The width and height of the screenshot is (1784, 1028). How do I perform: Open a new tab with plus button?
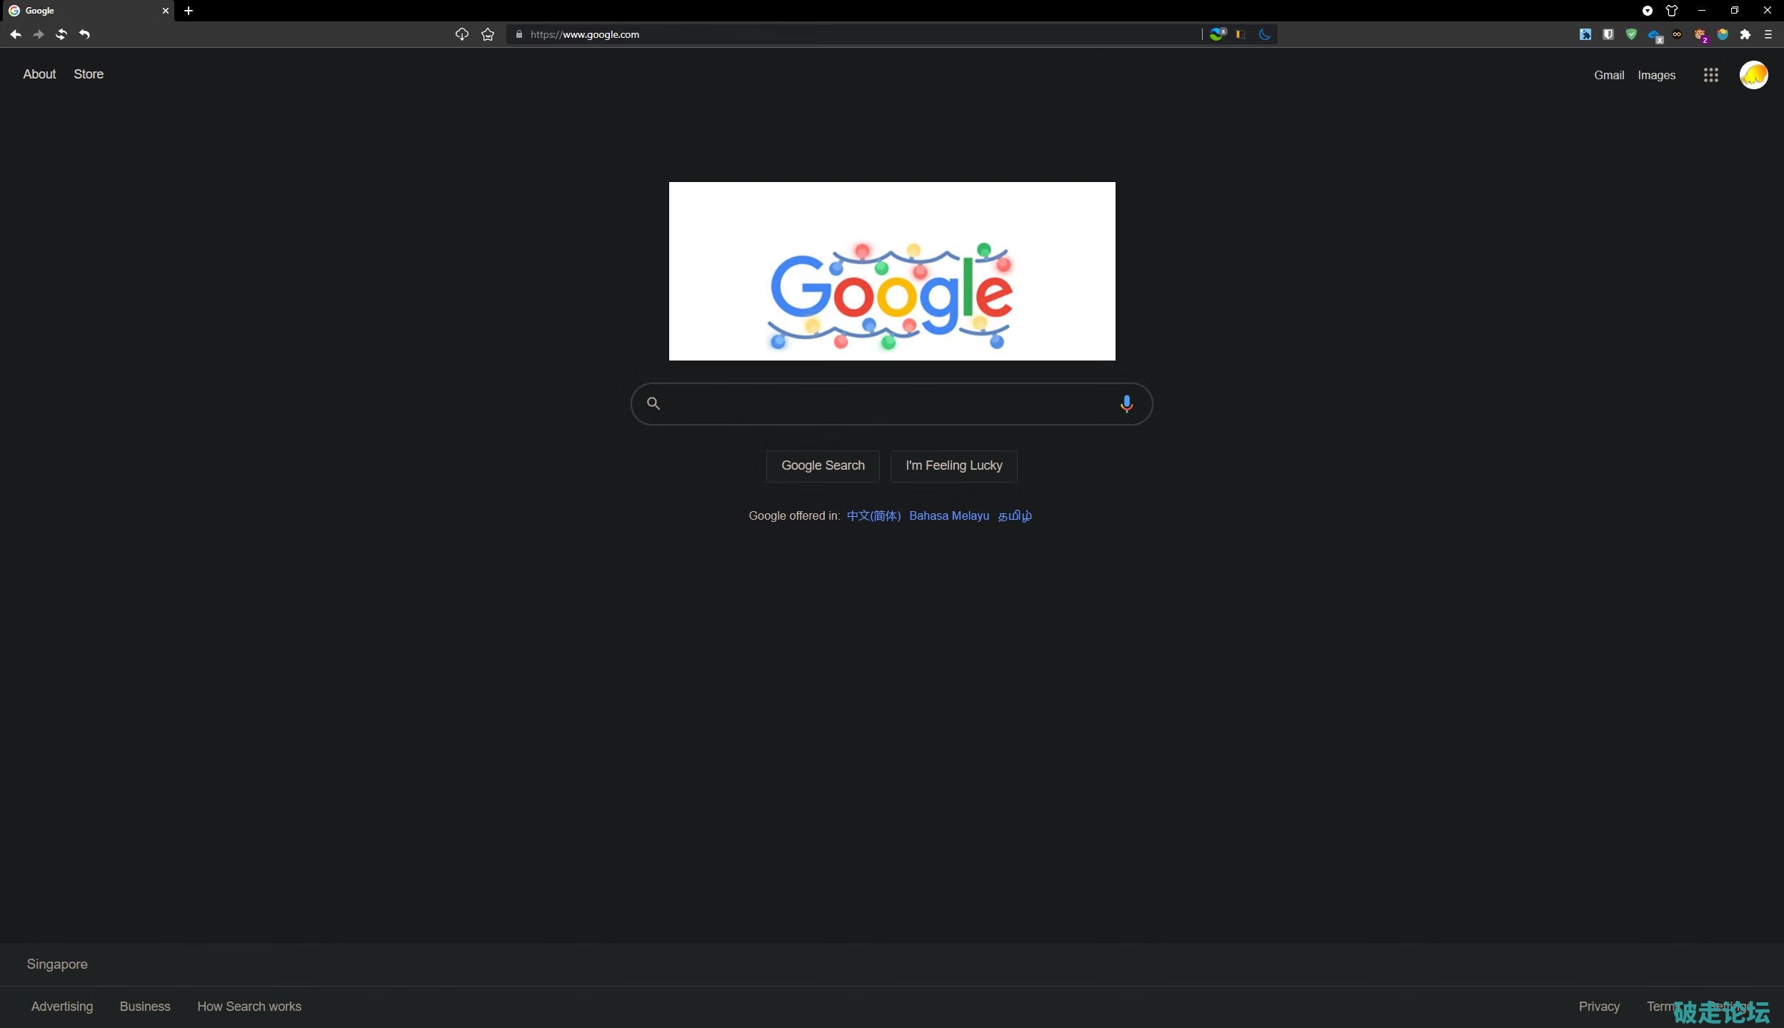pyautogui.click(x=189, y=11)
